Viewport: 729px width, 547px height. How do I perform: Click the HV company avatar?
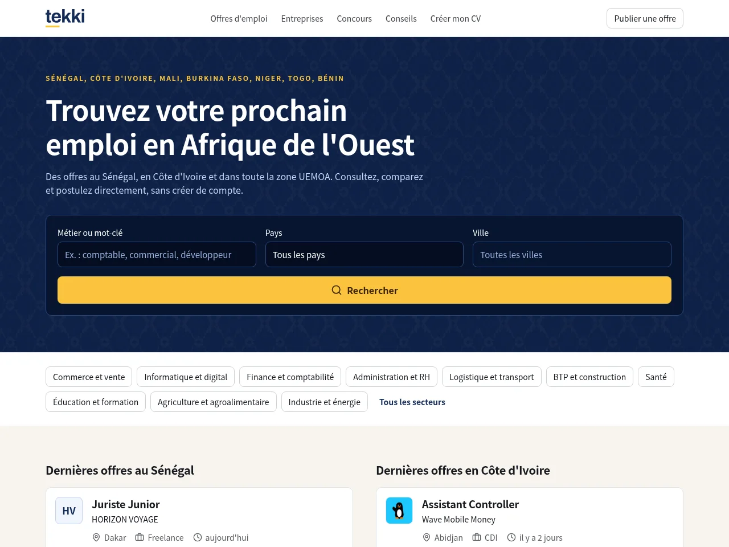point(69,511)
